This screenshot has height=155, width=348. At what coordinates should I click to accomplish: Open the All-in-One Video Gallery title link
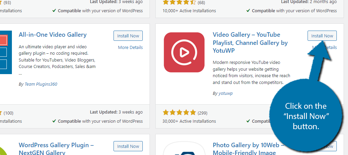click(53, 35)
